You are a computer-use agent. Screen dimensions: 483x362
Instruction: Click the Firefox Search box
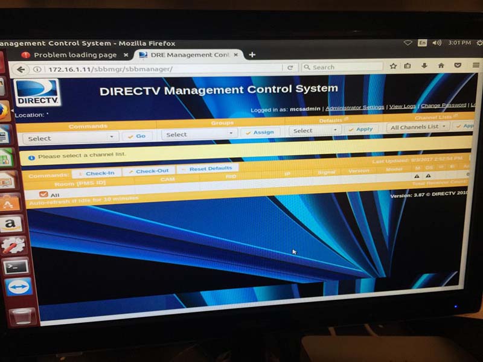[x=342, y=67]
